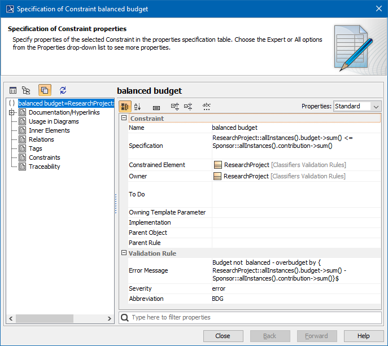This screenshot has height=346, width=388.
Task: Open the Traceability tree item
Action: pyautogui.click(x=44, y=167)
